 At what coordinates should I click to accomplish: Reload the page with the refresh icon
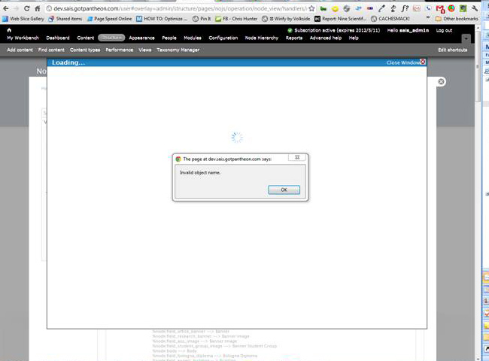[27, 9]
